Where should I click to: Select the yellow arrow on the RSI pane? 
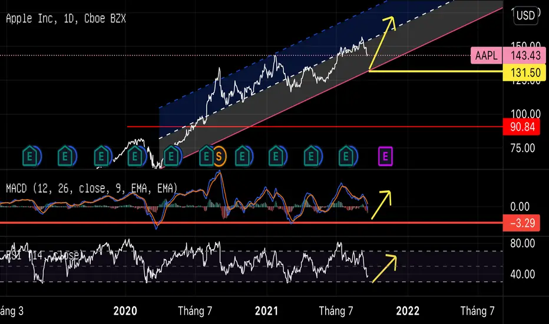pos(385,269)
